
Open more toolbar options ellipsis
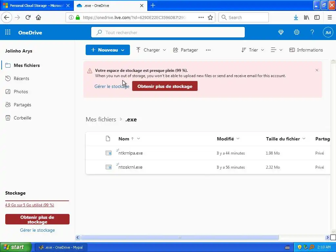click(208, 50)
